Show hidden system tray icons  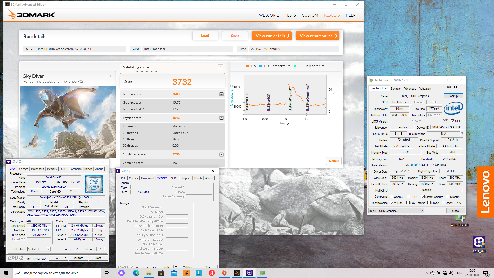tap(426, 273)
